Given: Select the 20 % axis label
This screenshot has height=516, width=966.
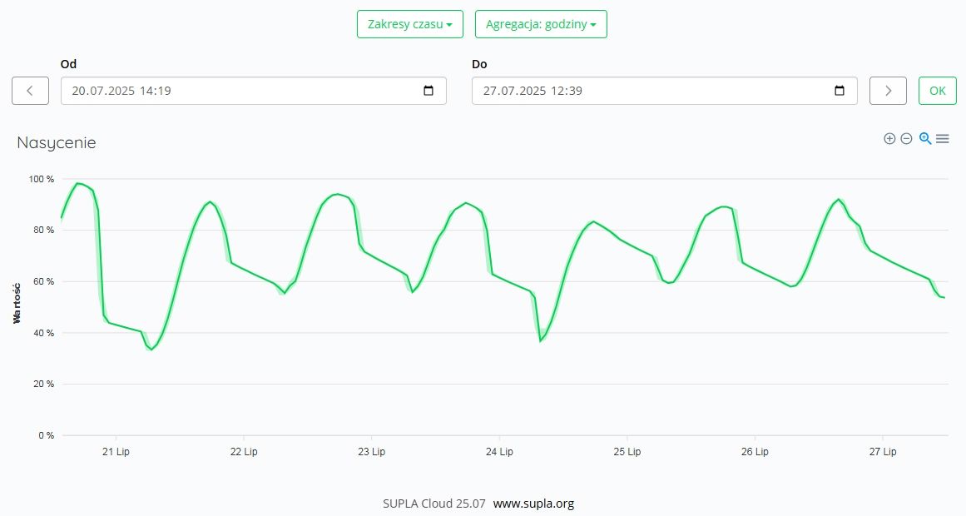Looking at the screenshot, I should coord(44,384).
